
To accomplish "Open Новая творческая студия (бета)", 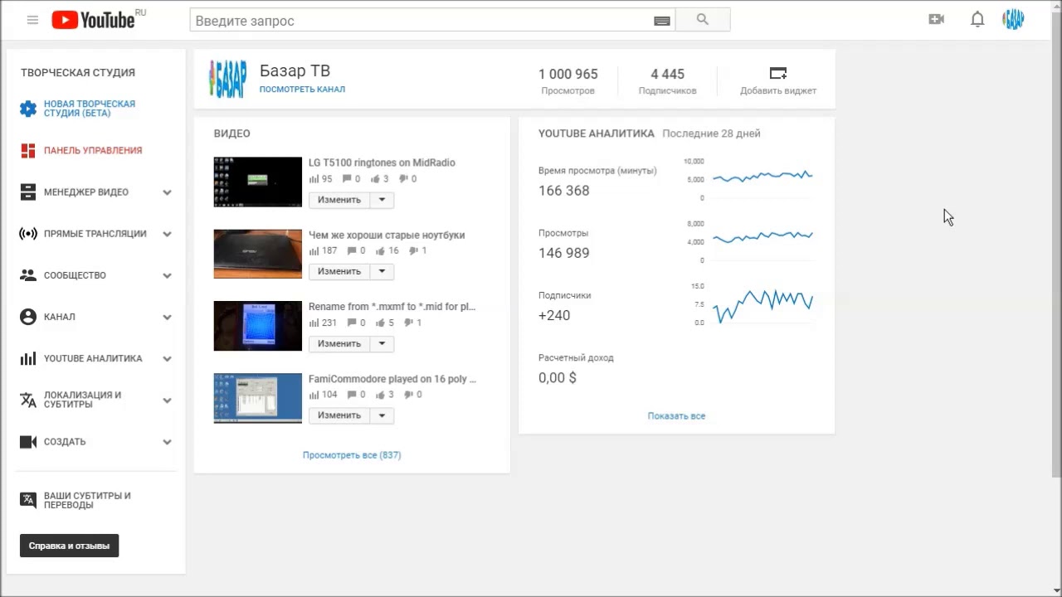I will [x=90, y=109].
